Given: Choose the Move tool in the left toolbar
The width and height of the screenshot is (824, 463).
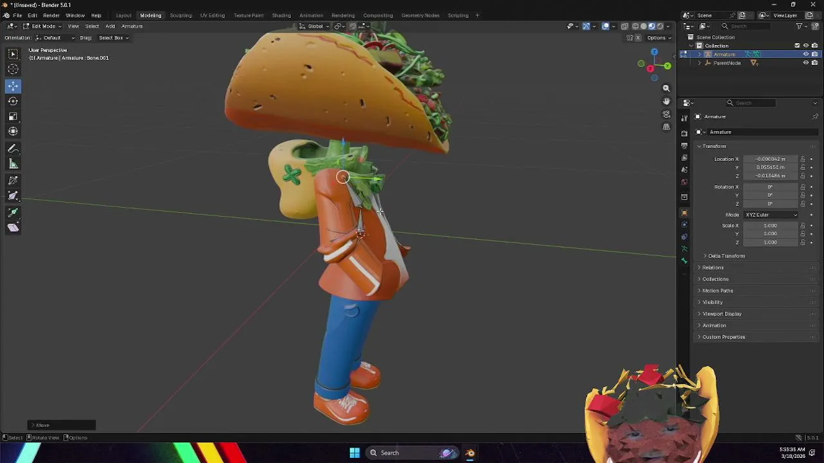Looking at the screenshot, I should point(13,86).
